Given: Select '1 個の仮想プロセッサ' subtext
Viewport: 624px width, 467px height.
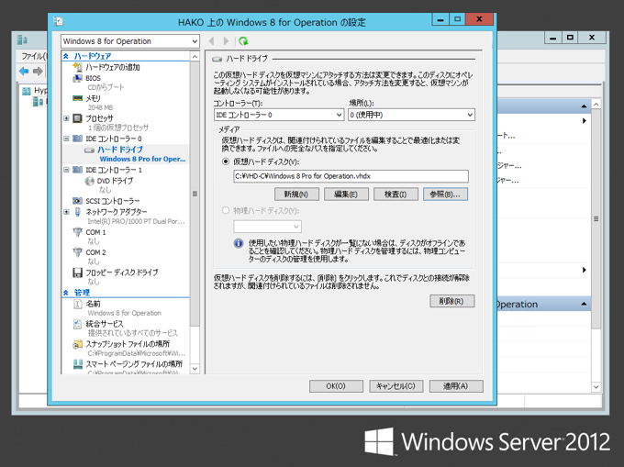Looking at the screenshot, I should (x=118, y=128).
